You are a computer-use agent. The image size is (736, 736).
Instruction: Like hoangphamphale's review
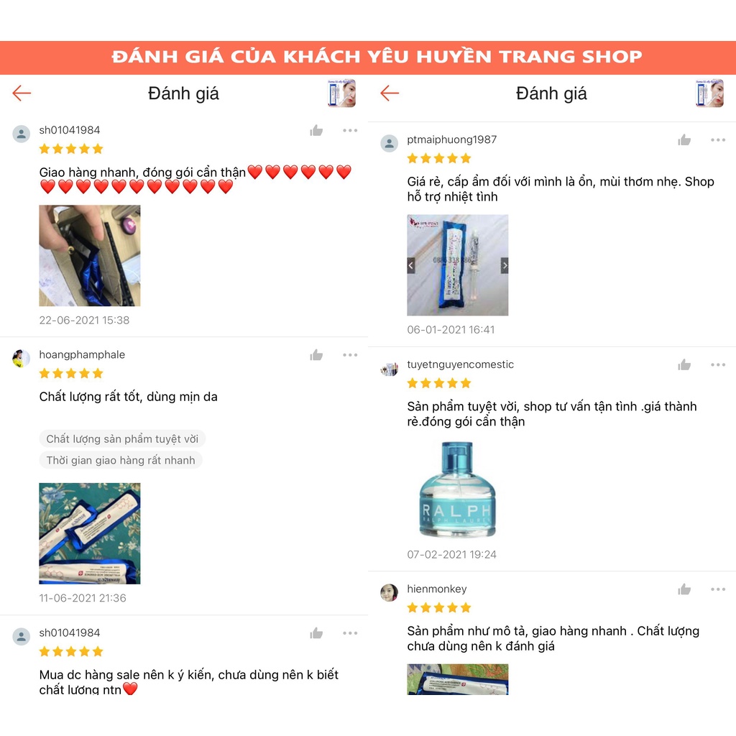pos(316,355)
